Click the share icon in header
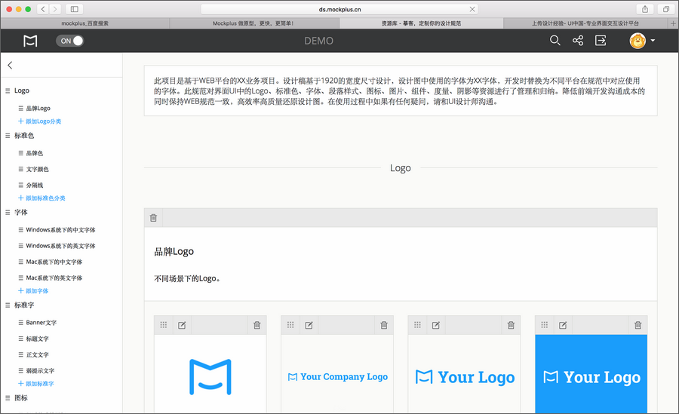 578,40
